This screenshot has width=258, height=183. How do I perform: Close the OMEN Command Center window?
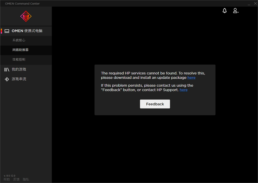tap(255, 4)
